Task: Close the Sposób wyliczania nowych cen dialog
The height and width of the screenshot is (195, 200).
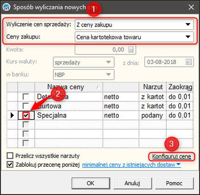Action: (x=191, y=7)
